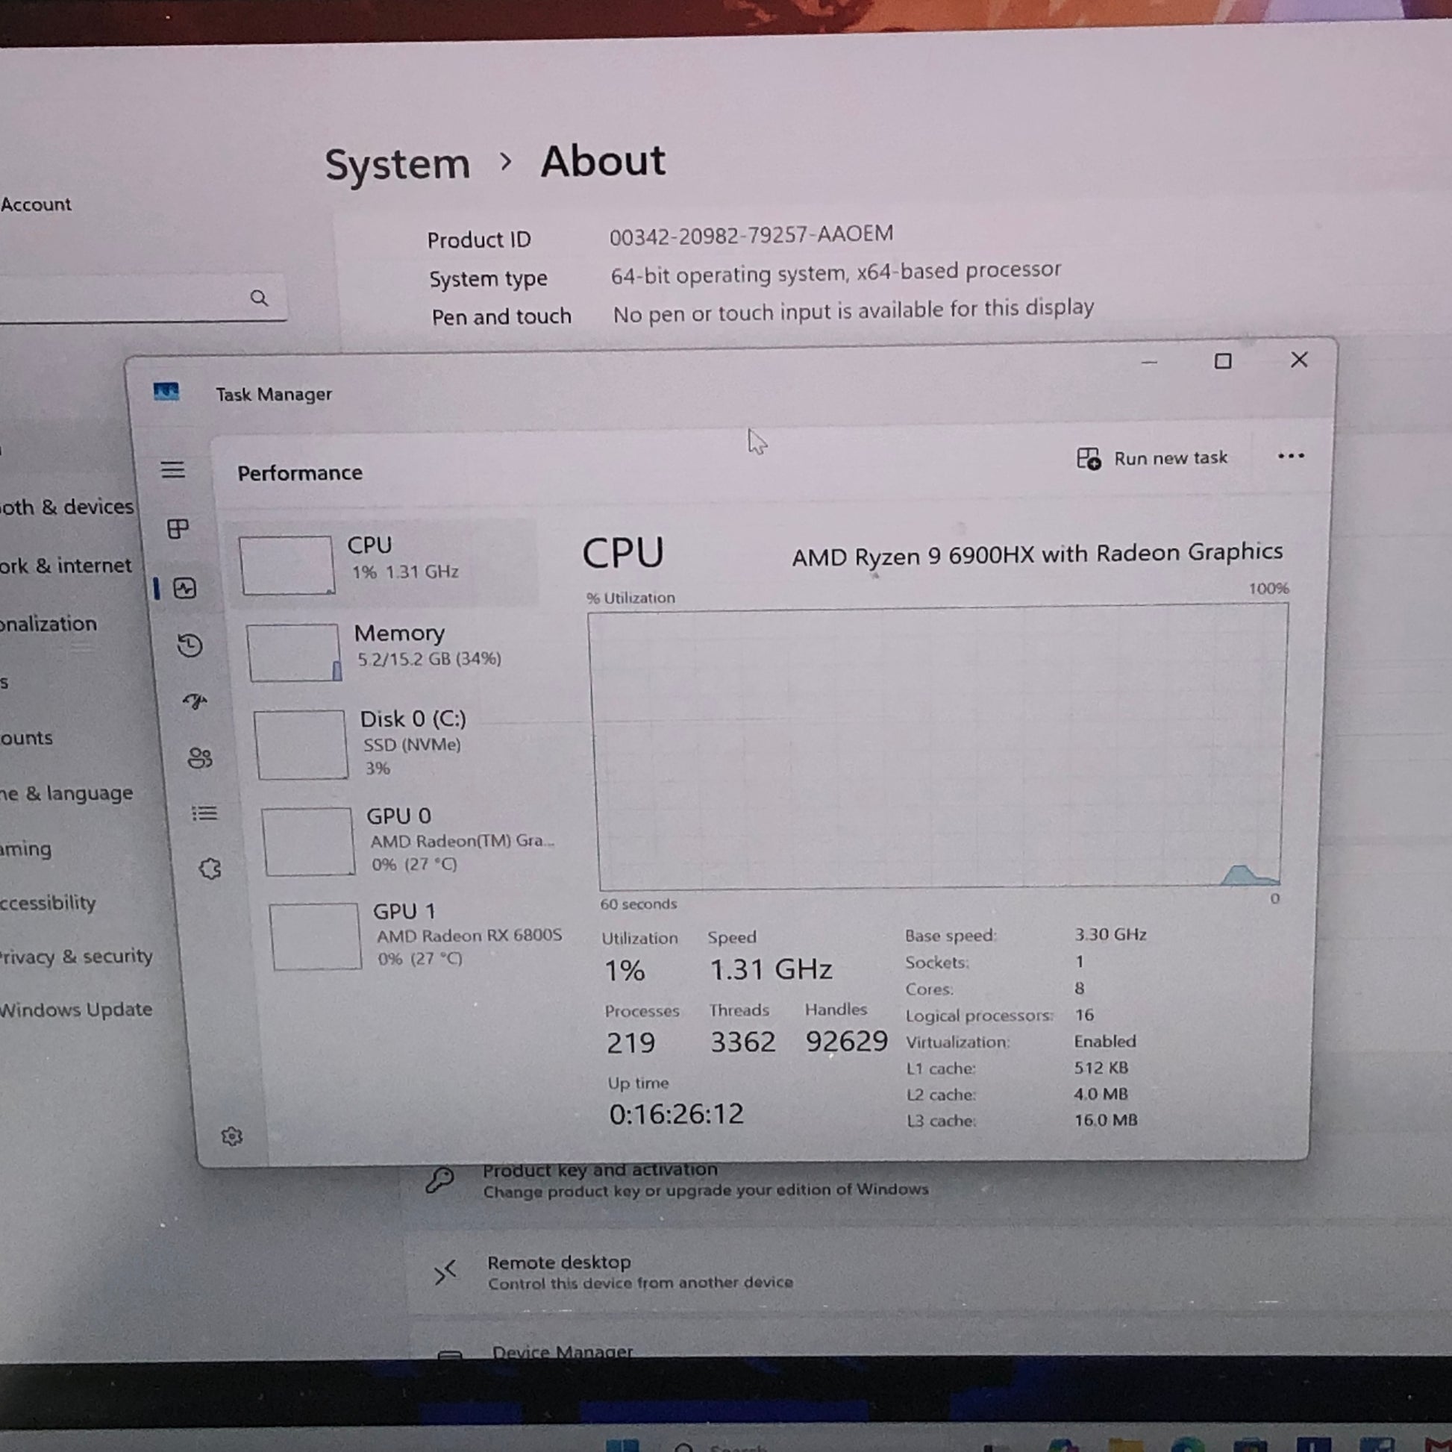Open the App history icon in Task Manager
Viewport: 1452px width, 1452px height.
[x=190, y=645]
